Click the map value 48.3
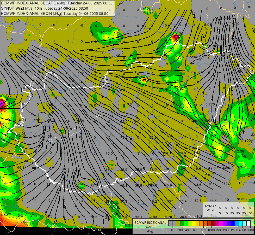The height and width of the screenshot is (235, 255). (x=198, y=216)
